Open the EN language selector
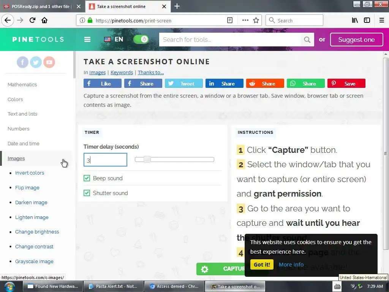 [x=114, y=39]
